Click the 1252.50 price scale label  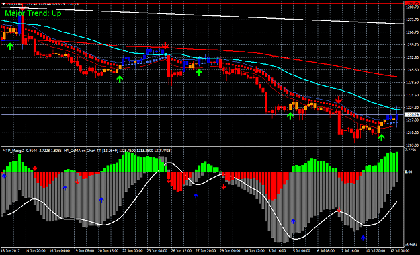411,57
